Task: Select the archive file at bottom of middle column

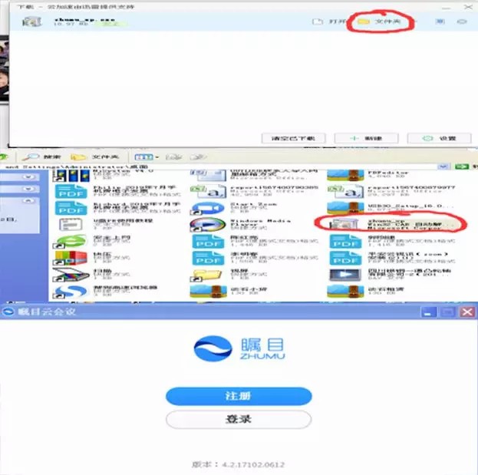Action: click(x=228, y=292)
